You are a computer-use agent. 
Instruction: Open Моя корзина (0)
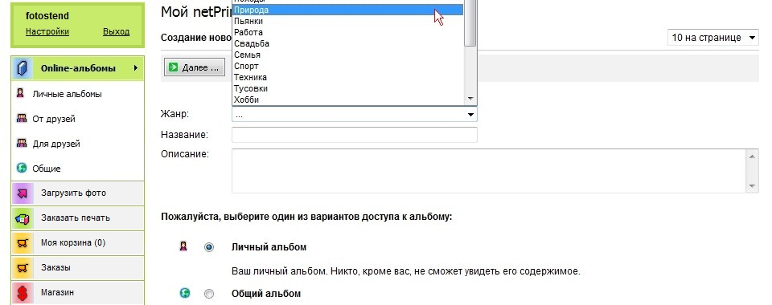coord(78,243)
